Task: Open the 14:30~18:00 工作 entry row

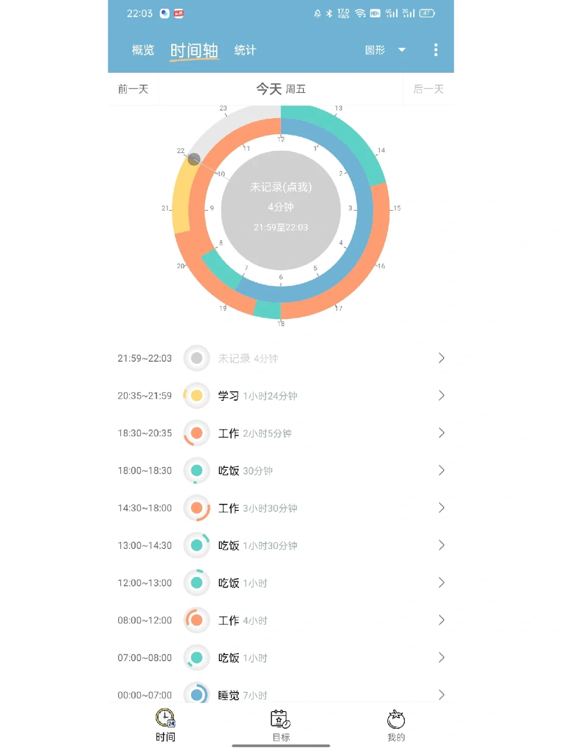Action: tap(281, 508)
